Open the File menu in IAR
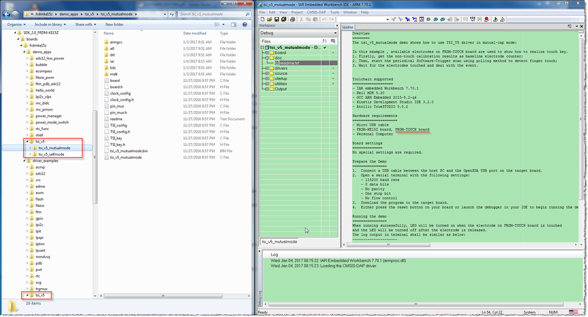Image resolution: width=588 pixels, height=317 pixels. pos(262,12)
